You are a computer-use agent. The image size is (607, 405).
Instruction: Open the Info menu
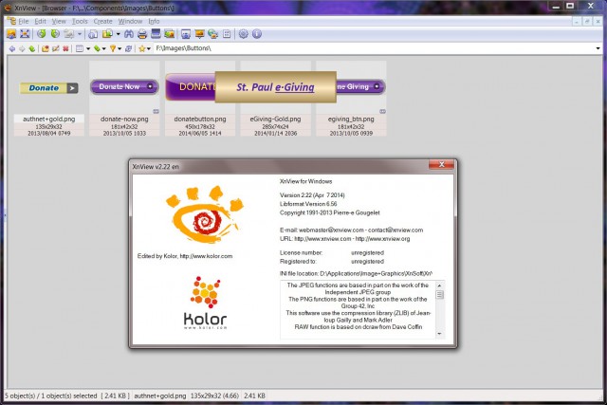coord(154,21)
